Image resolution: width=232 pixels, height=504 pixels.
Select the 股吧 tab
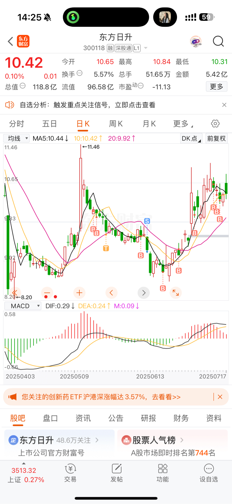pyautogui.click(x=18, y=418)
